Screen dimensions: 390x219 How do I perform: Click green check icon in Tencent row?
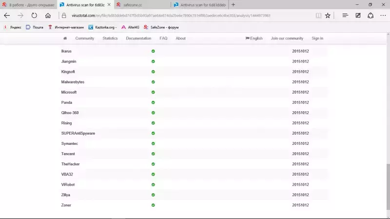click(x=153, y=154)
